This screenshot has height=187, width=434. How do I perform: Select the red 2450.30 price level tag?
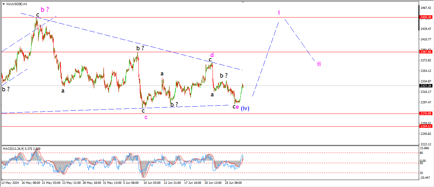click(425, 17)
